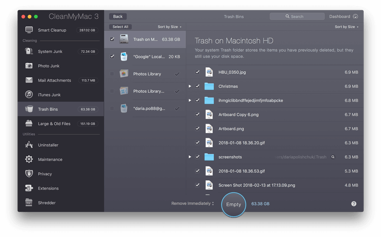
Task: Open Mail Attachments section
Action: pos(61,80)
